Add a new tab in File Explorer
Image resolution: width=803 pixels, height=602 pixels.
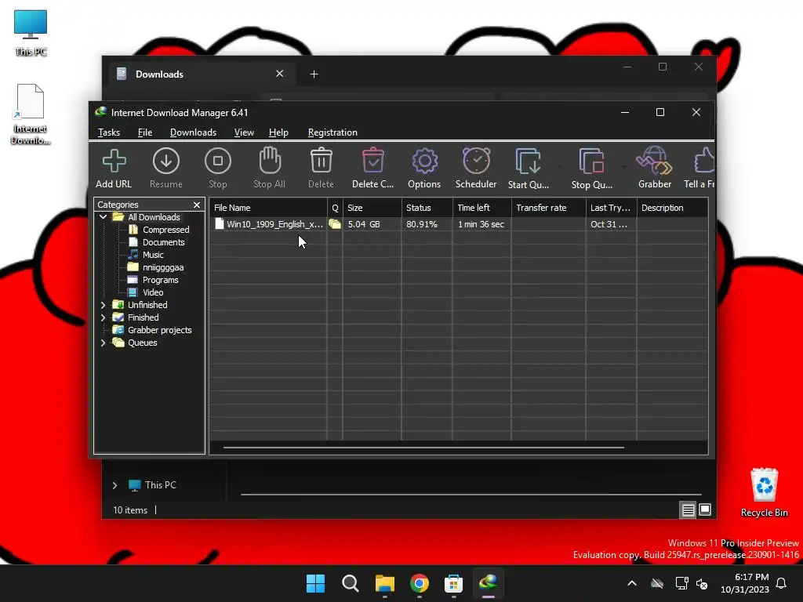[314, 74]
